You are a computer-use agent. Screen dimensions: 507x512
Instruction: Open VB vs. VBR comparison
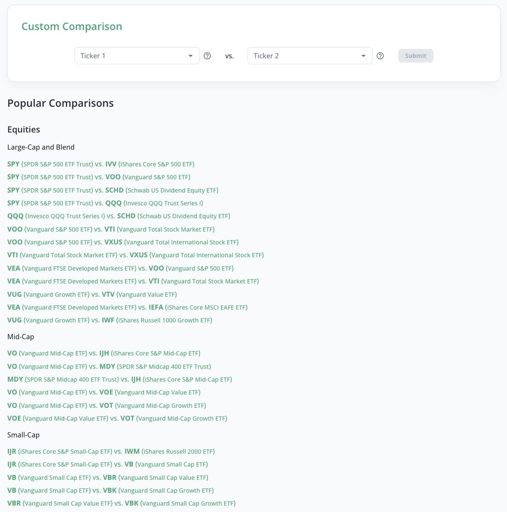[107, 477]
